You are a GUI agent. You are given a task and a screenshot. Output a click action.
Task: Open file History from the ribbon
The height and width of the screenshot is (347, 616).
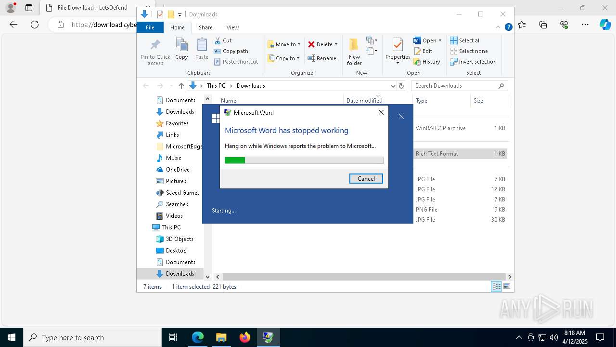427,62
